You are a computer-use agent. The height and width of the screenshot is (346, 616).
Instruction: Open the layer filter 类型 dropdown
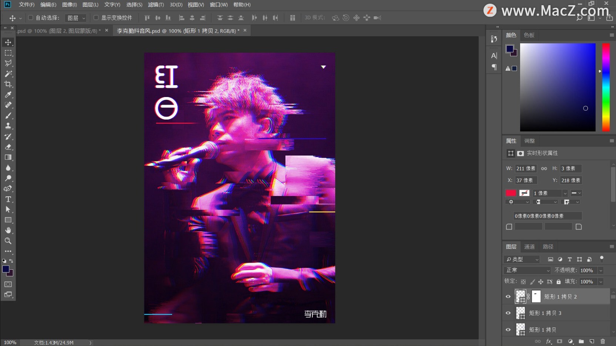(x=522, y=259)
